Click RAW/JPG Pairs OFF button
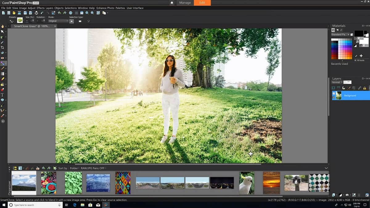The height and width of the screenshot is (208, 370). pyautogui.click(x=93, y=168)
